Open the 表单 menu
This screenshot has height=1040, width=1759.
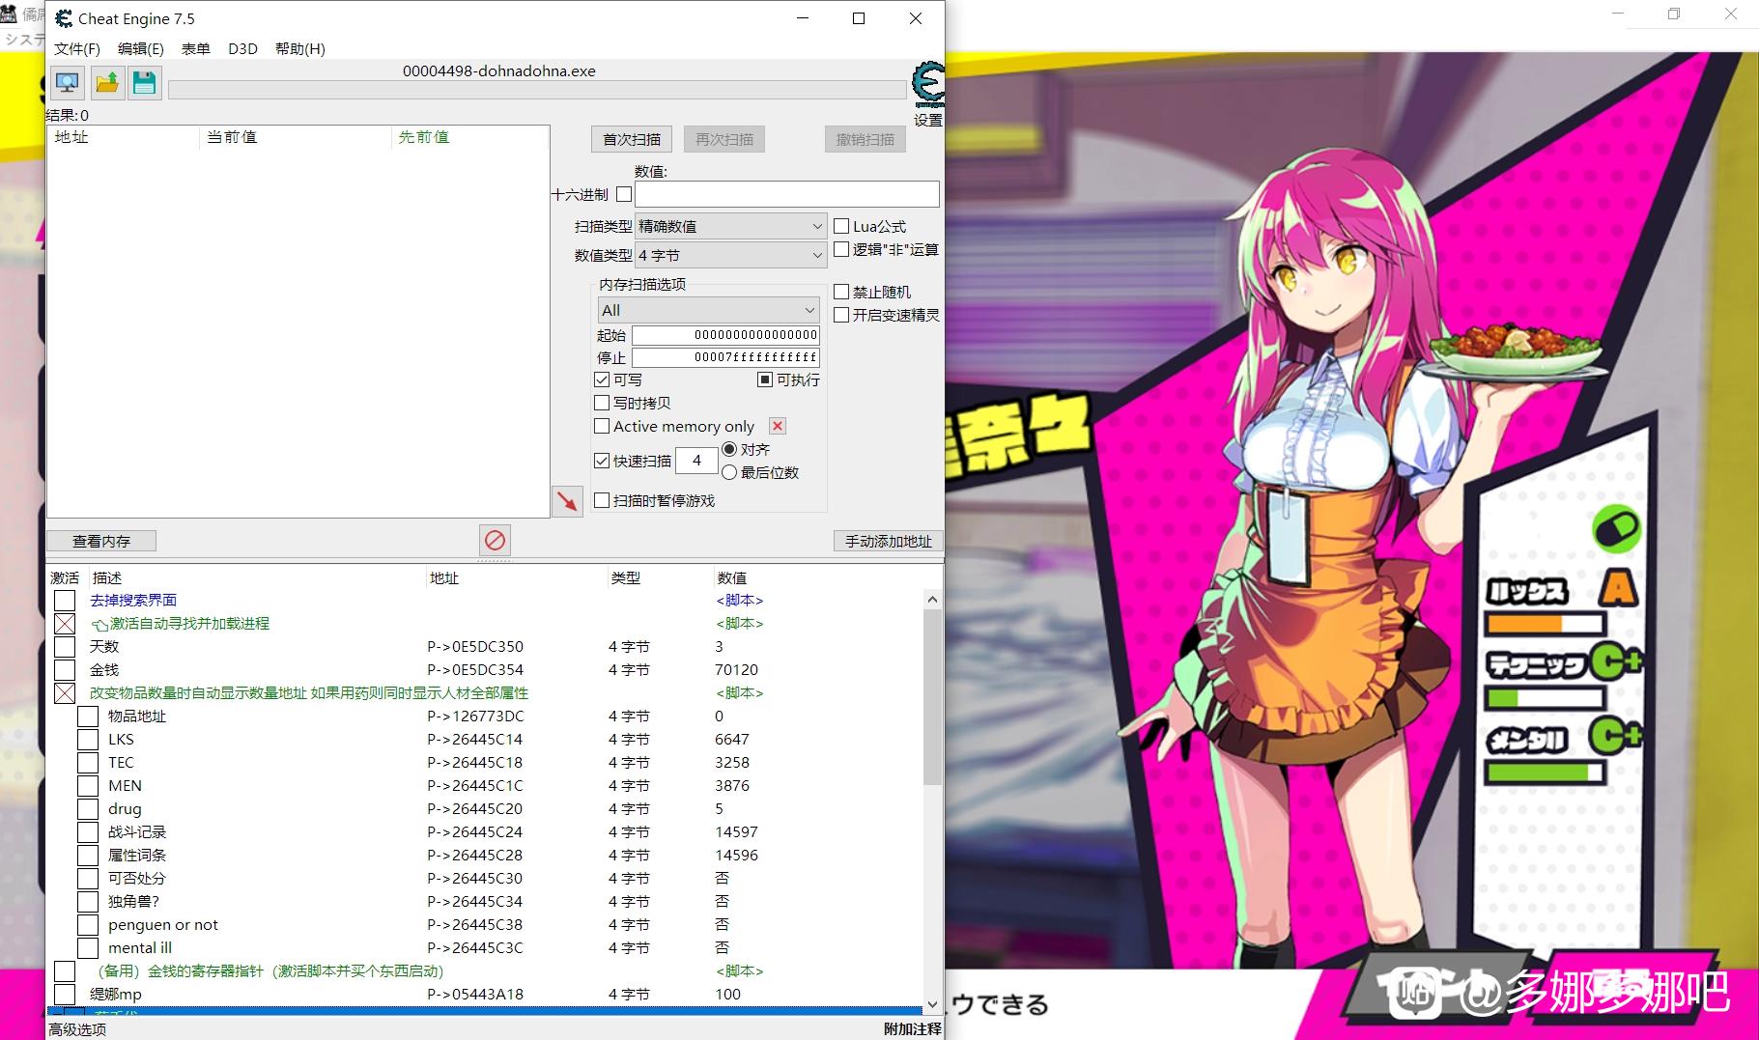(x=196, y=48)
